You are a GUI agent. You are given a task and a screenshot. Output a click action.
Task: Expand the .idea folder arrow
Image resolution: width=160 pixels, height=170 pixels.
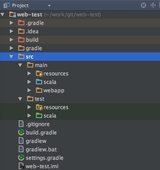pos(12,31)
